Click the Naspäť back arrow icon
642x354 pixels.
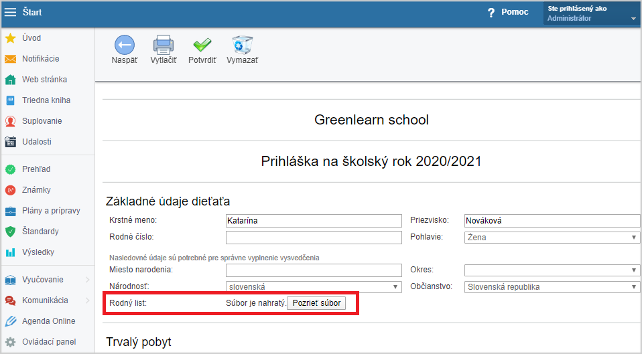pyautogui.click(x=125, y=45)
